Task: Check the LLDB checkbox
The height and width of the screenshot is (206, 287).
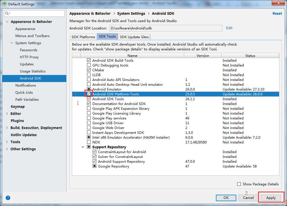Action: pos(89,75)
